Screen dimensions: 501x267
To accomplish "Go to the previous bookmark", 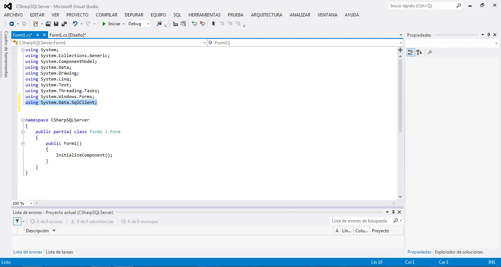I will point(222,24).
